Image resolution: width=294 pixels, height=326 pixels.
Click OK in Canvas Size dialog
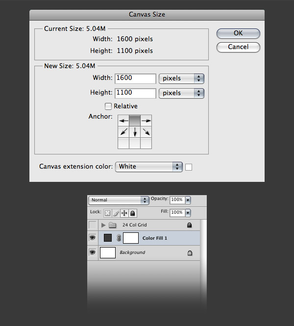pyautogui.click(x=238, y=33)
